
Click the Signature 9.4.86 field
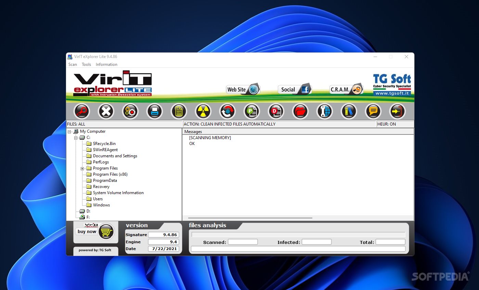[164, 235]
